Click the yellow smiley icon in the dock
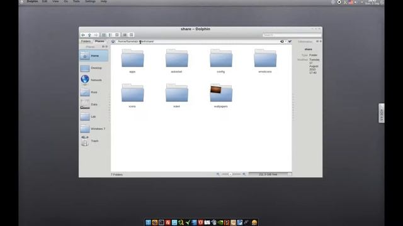Viewport: 403px width, 226px height. (254, 222)
